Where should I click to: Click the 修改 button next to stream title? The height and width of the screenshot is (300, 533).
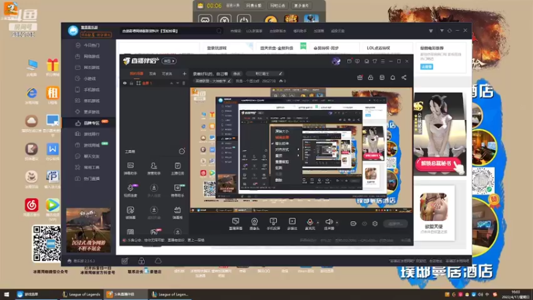click(x=237, y=73)
